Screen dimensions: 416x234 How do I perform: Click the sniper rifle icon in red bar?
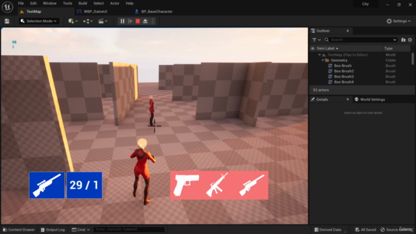point(252,185)
